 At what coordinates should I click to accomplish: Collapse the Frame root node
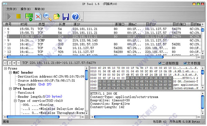(x=6, y=69)
